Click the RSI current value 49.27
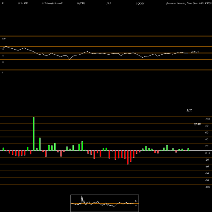212x212 pixels. coord(195,52)
